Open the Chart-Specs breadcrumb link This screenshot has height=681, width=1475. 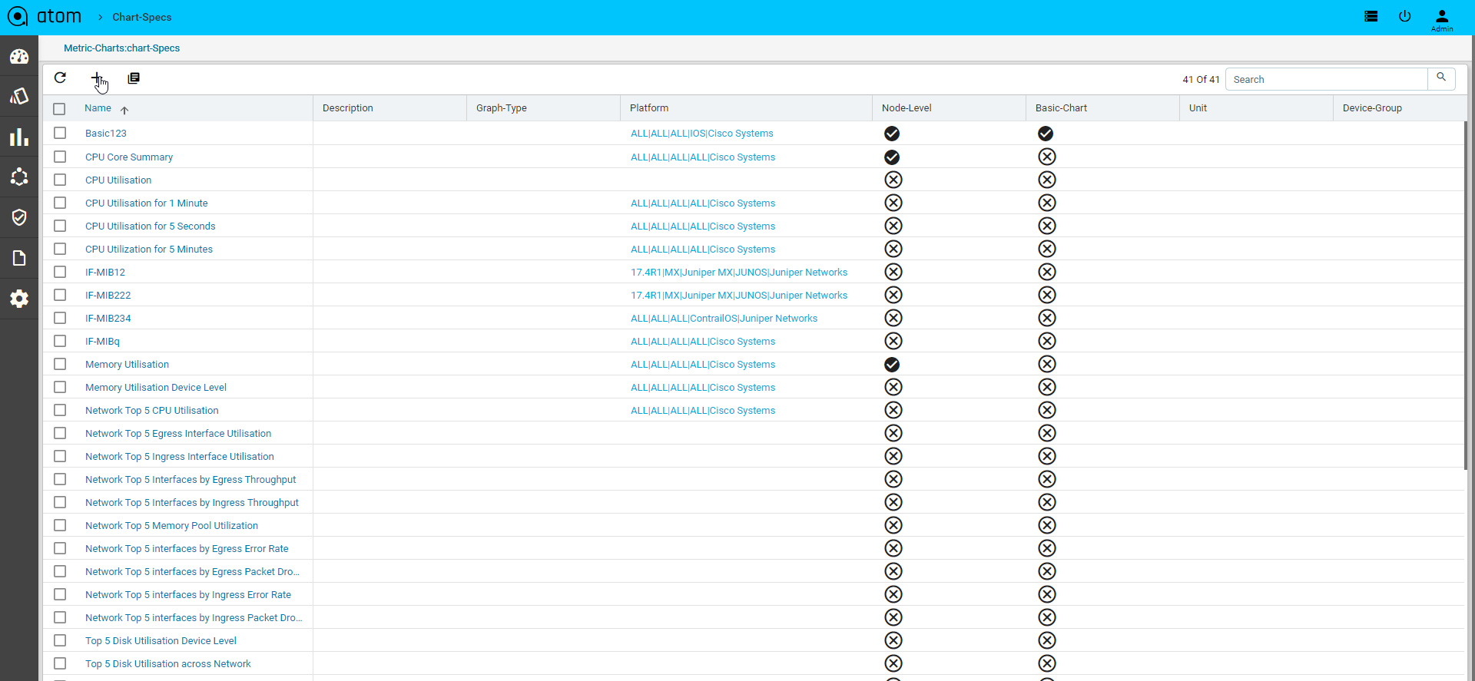click(x=142, y=17)
